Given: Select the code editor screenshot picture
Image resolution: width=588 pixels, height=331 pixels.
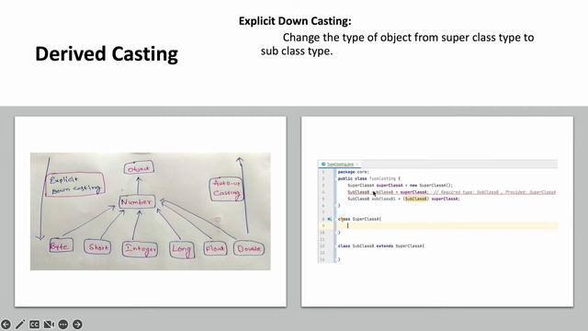Looking at the screenshot, I should coord(437,211).
